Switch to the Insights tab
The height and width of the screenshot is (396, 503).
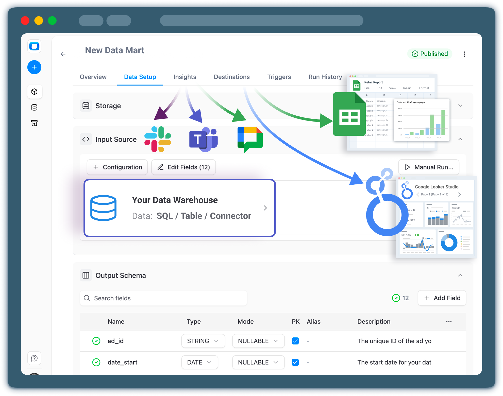(185, 77)
